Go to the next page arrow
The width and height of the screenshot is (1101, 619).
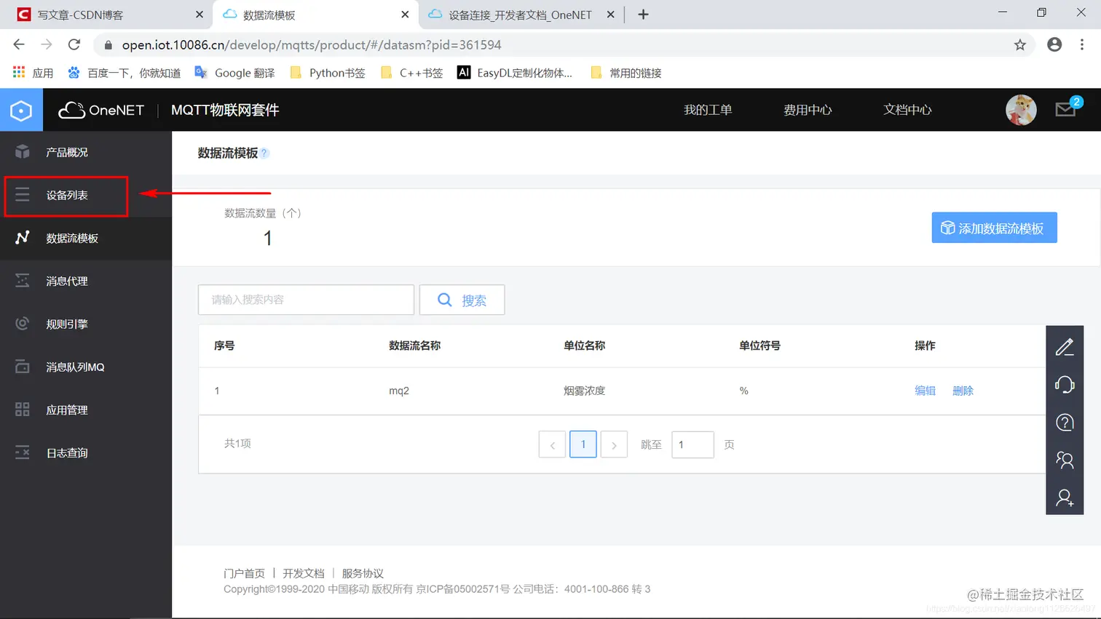coord(614,444)
